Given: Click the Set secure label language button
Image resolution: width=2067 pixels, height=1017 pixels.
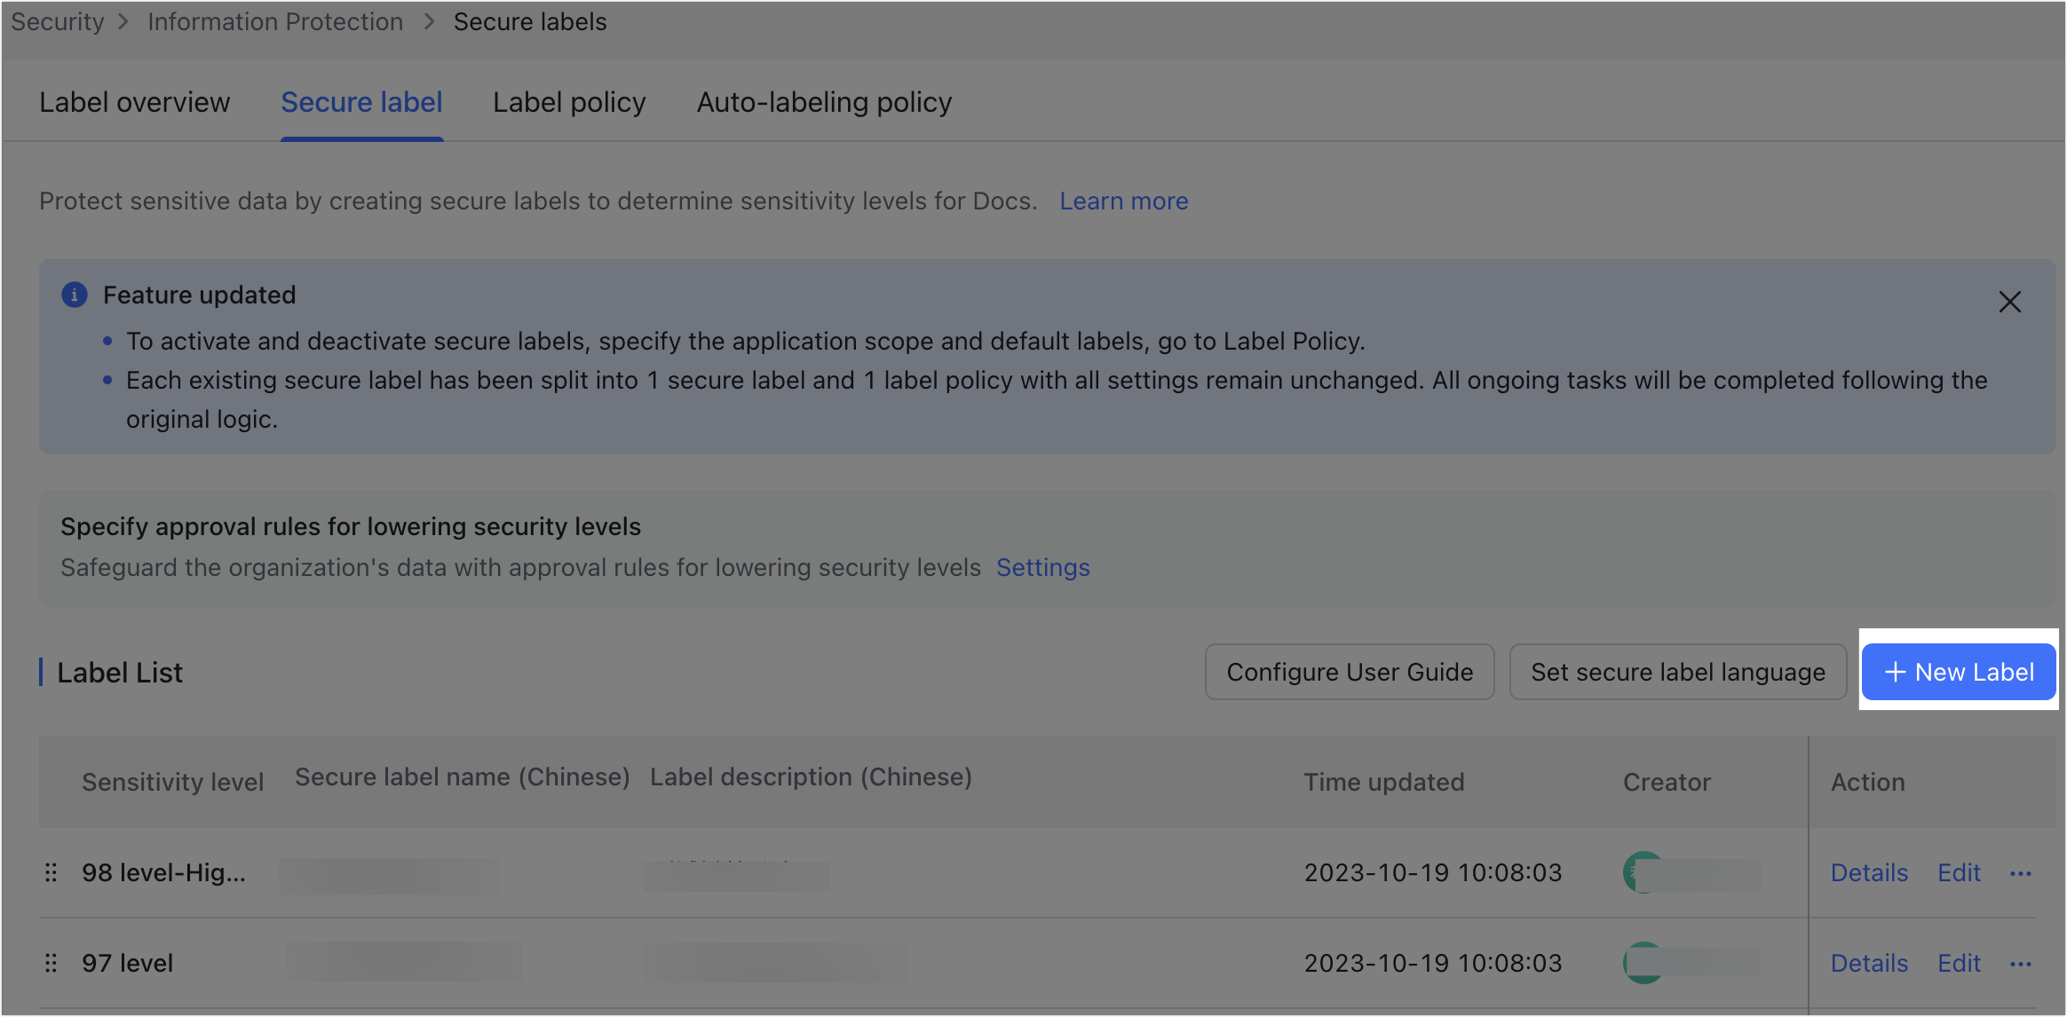Looking at the screenshot, I should coord(1677,672).
